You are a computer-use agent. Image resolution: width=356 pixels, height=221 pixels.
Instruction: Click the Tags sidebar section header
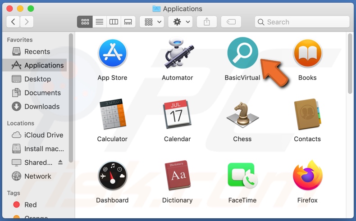(14, 193)
